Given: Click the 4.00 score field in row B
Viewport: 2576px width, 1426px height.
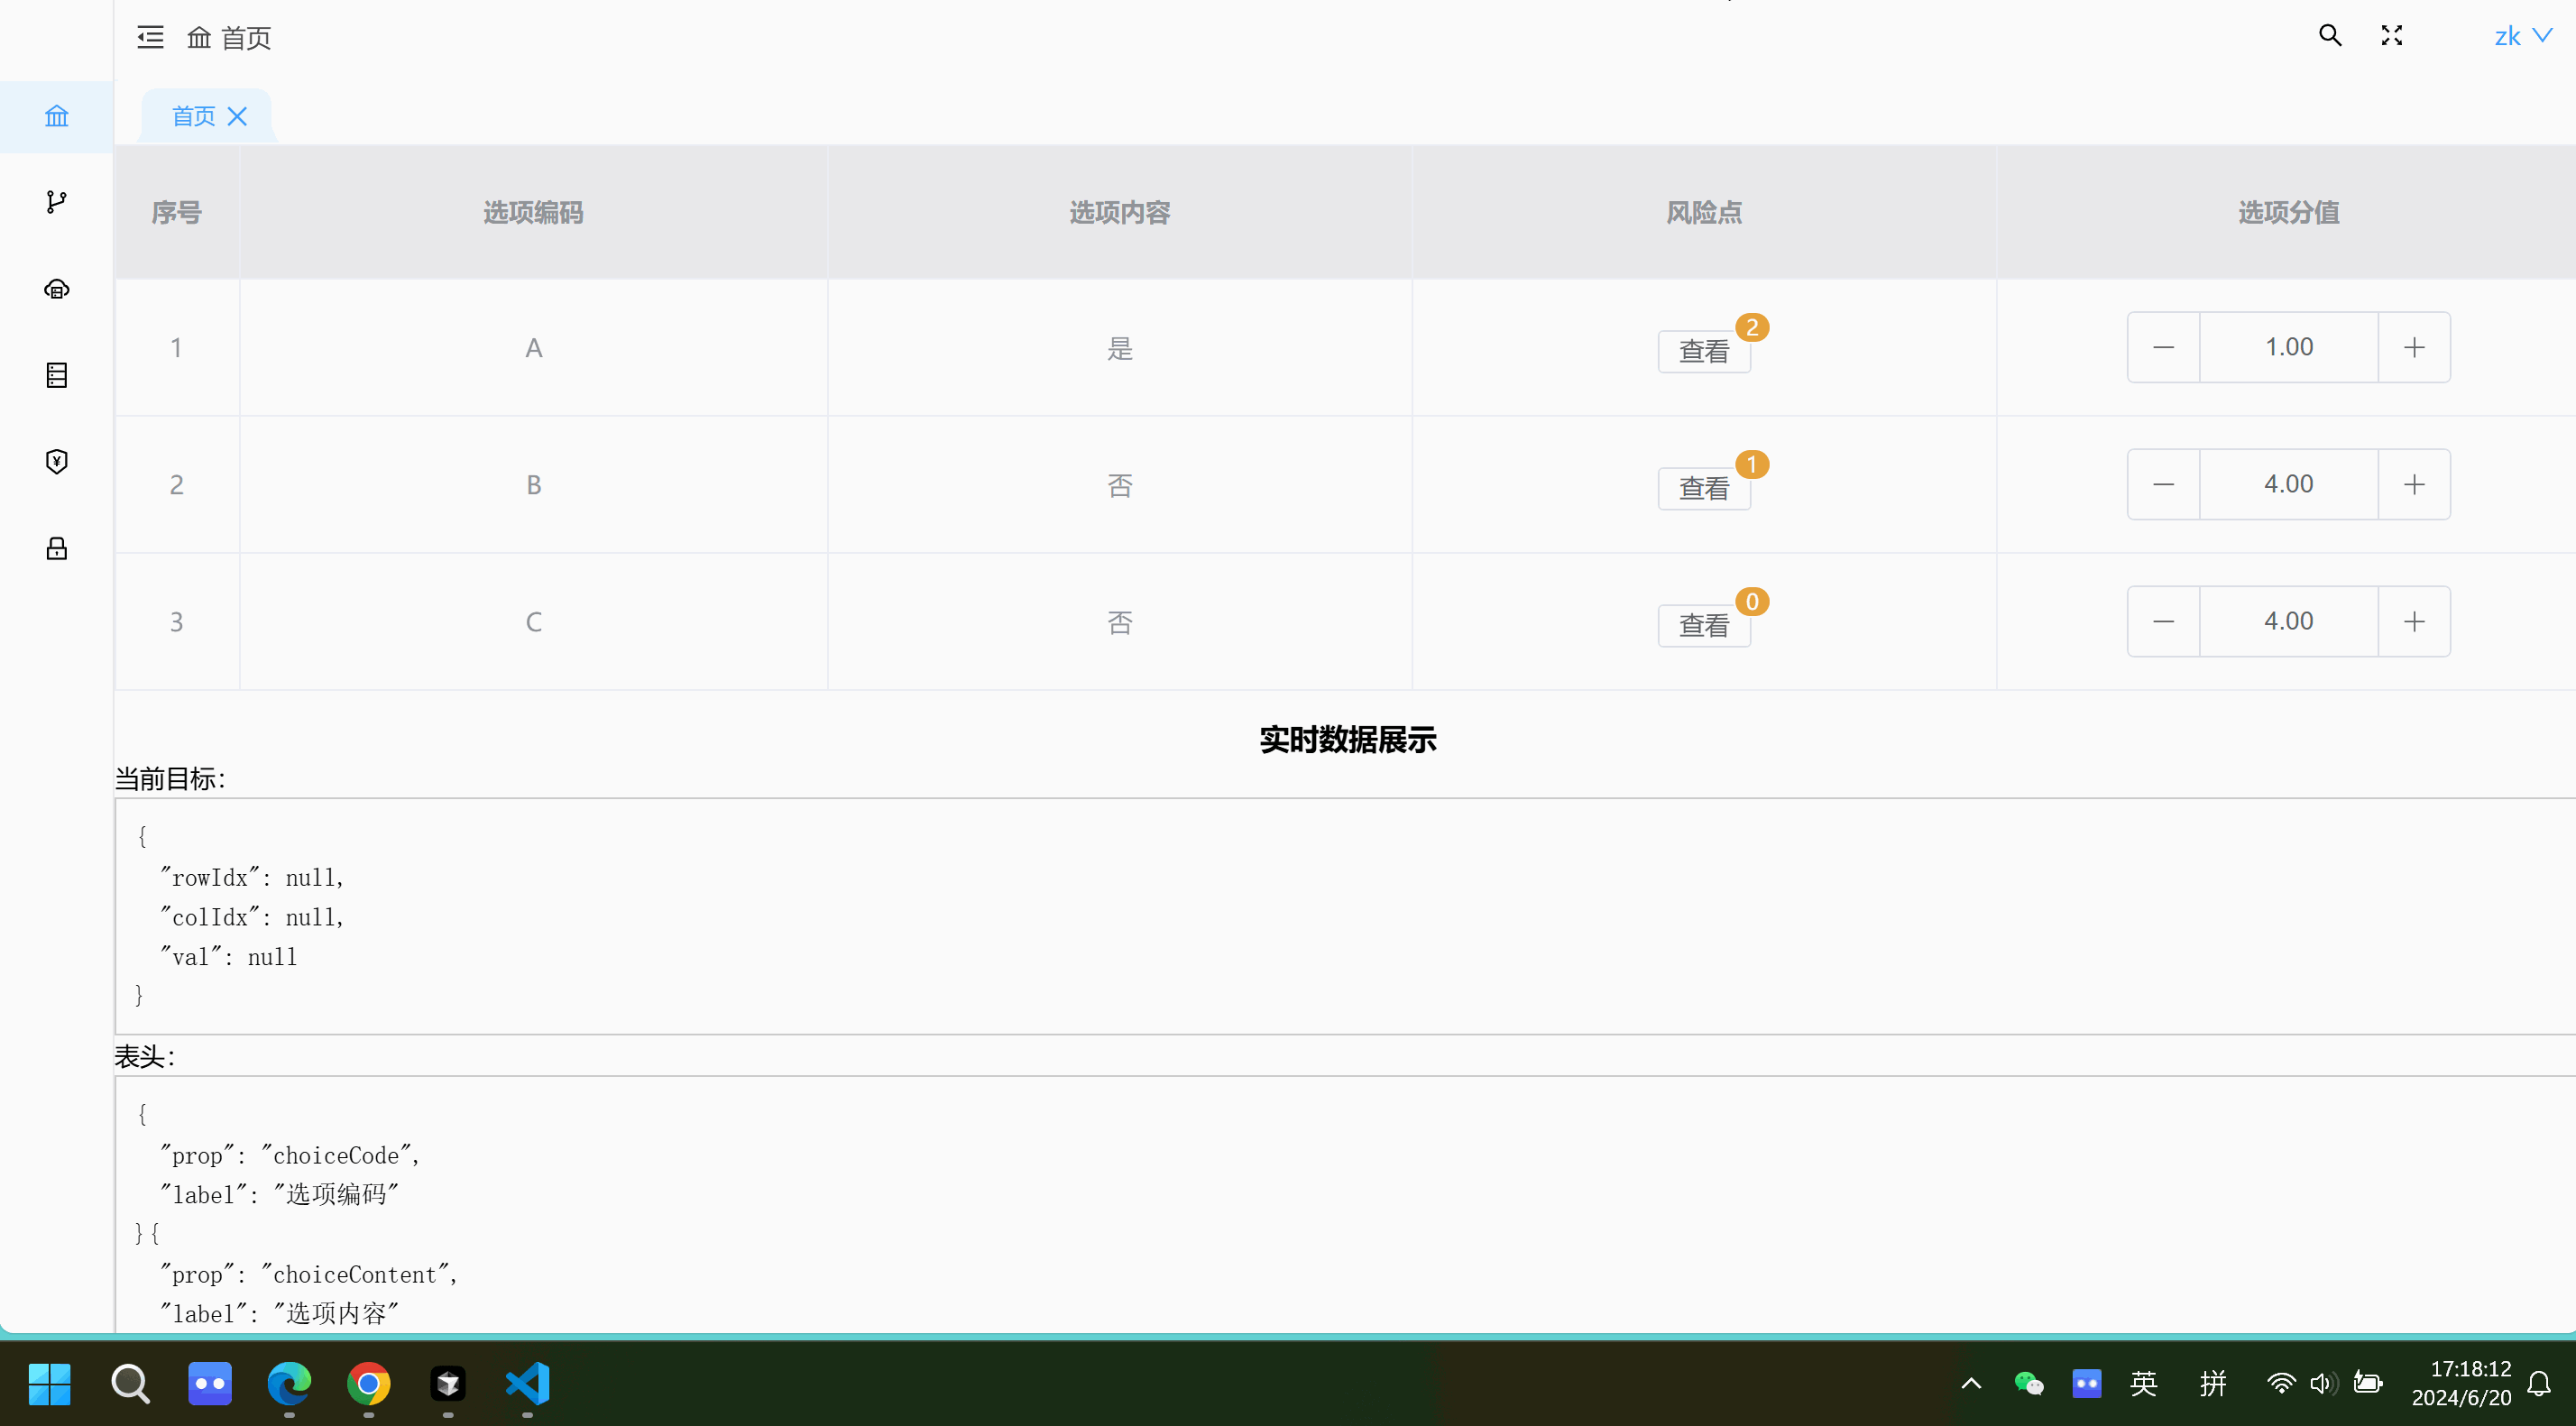Looking at the screenshot, I should click(2288, 484).
